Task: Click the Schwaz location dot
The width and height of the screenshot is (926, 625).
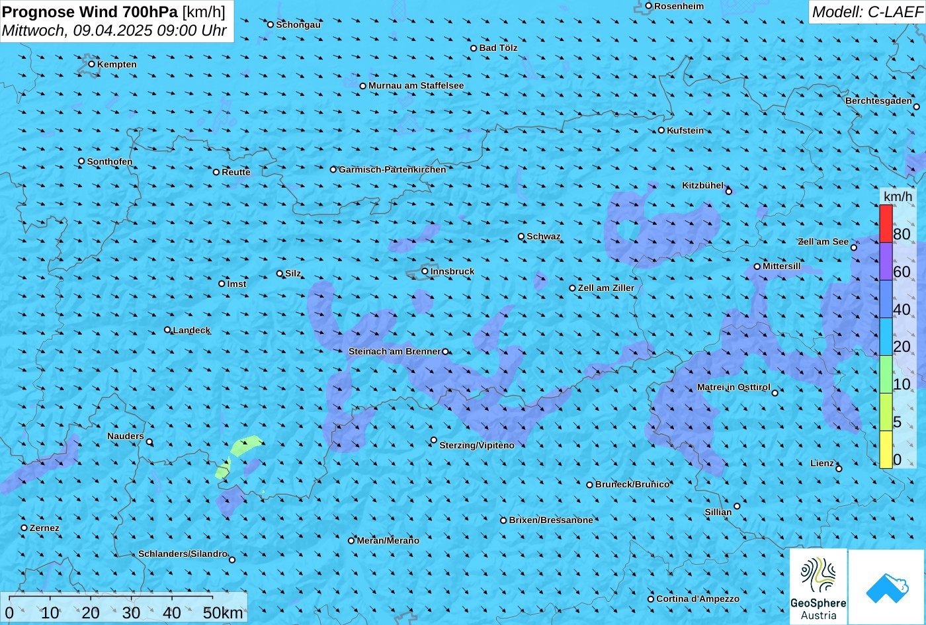Action: click(x=521, y=236)
